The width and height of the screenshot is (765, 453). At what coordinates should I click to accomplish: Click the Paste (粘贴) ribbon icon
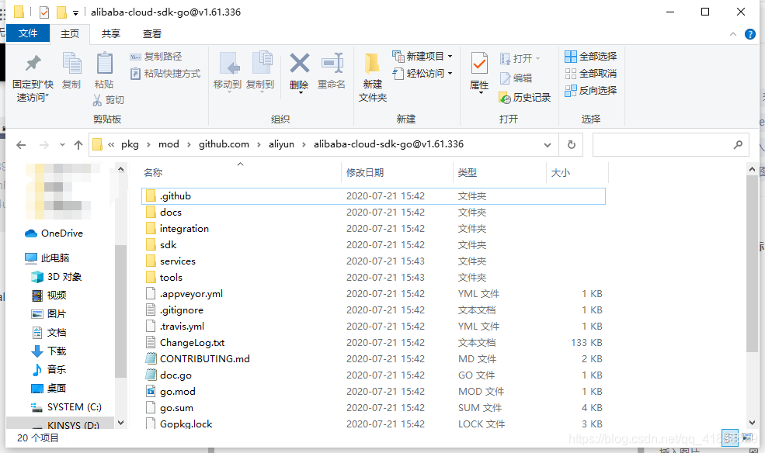coord(104,64)
